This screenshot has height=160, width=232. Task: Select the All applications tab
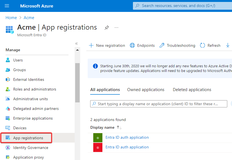105,90
